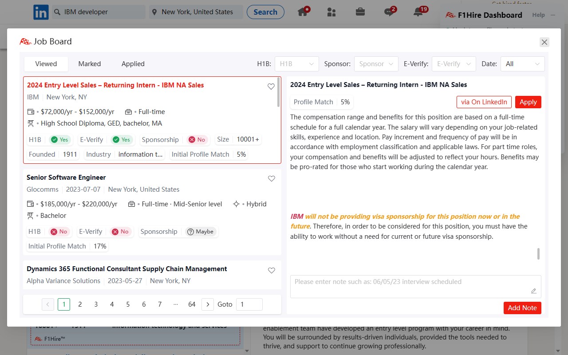The width and height of the screenshot is (568, 355).
Task: Open Dynamics 365 Functional Consultant job title
Action: coord(127,269)
